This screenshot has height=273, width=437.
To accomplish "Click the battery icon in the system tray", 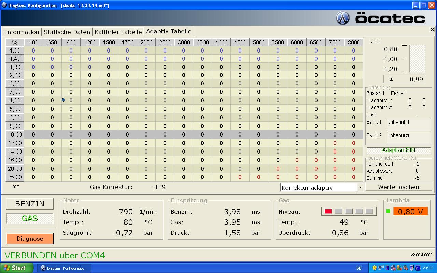I will pyautogui.click(x=387, y=268).
